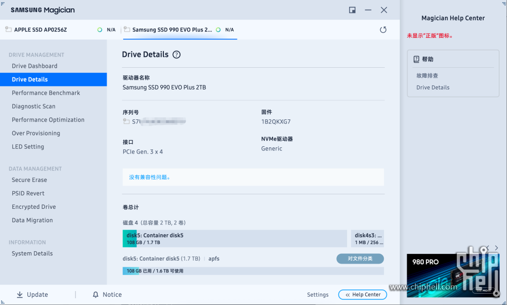Click the Update button
The width and height of the screenshot is (507, 305).
pos(32,295)
